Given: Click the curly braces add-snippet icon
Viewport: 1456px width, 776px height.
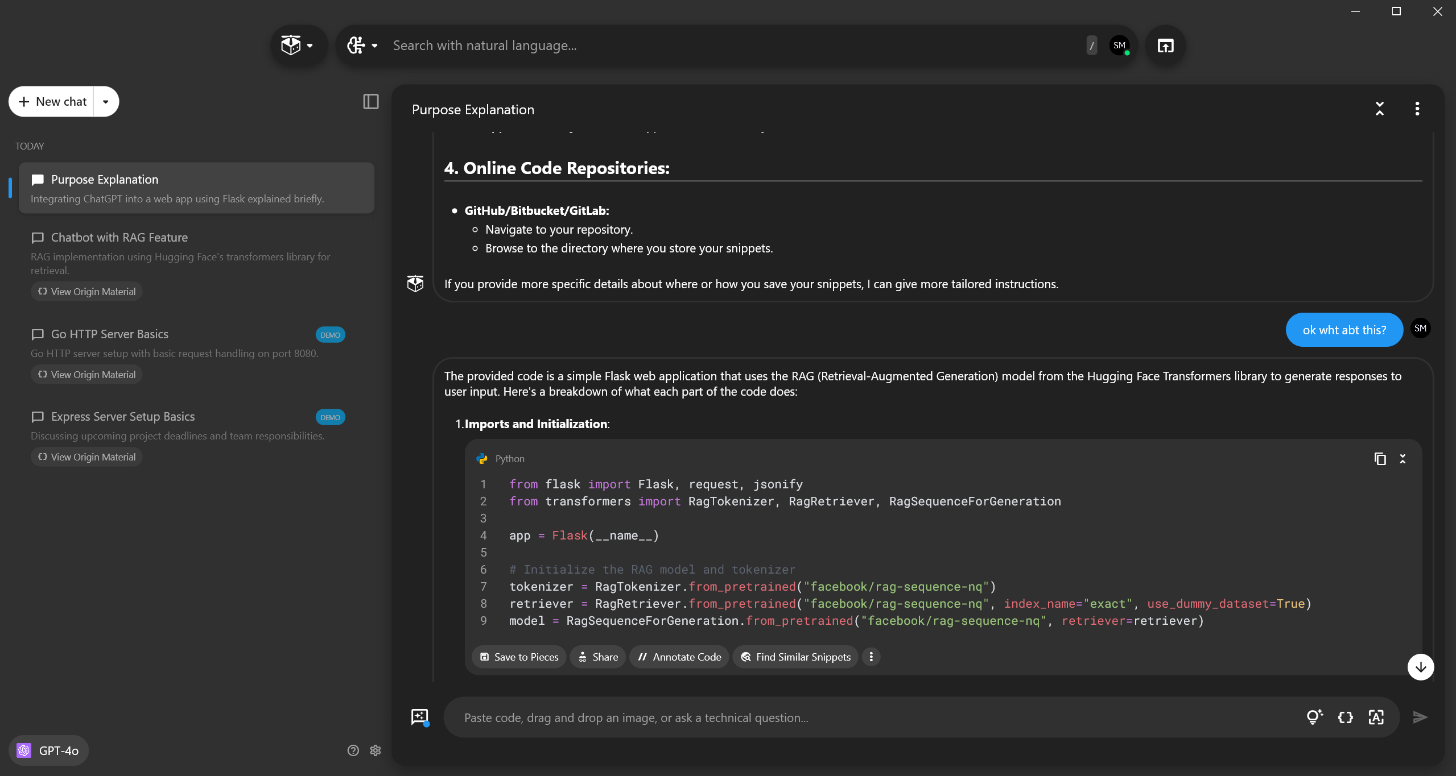Looking at the screenshot, I should click(x=1346, y=717).
